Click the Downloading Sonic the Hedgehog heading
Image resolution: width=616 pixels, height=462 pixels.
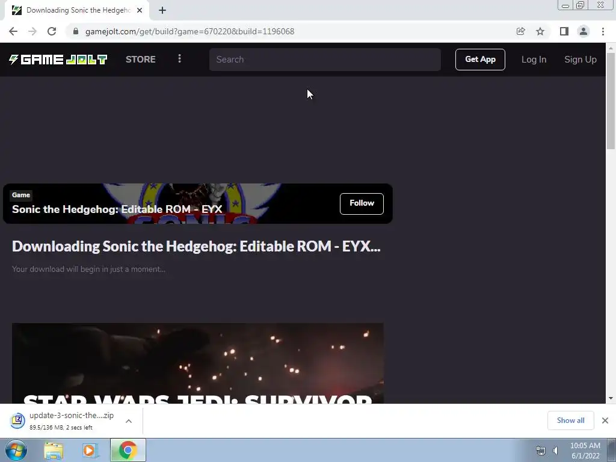(x=196, y=246)
